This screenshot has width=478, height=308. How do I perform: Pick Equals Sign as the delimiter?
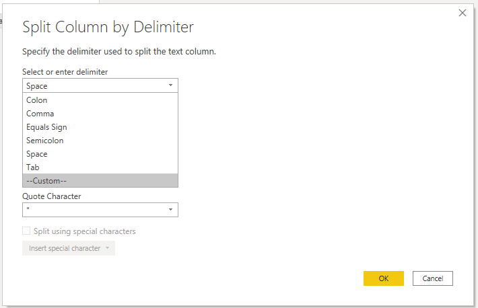click(x=100, y=126)
